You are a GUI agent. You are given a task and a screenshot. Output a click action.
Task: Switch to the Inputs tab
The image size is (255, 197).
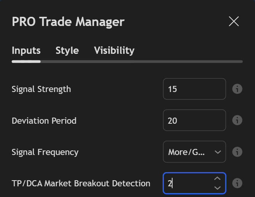[26, 50]
